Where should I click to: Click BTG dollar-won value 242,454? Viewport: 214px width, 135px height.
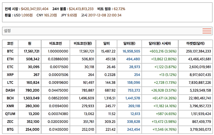click(x=133, y=129)
